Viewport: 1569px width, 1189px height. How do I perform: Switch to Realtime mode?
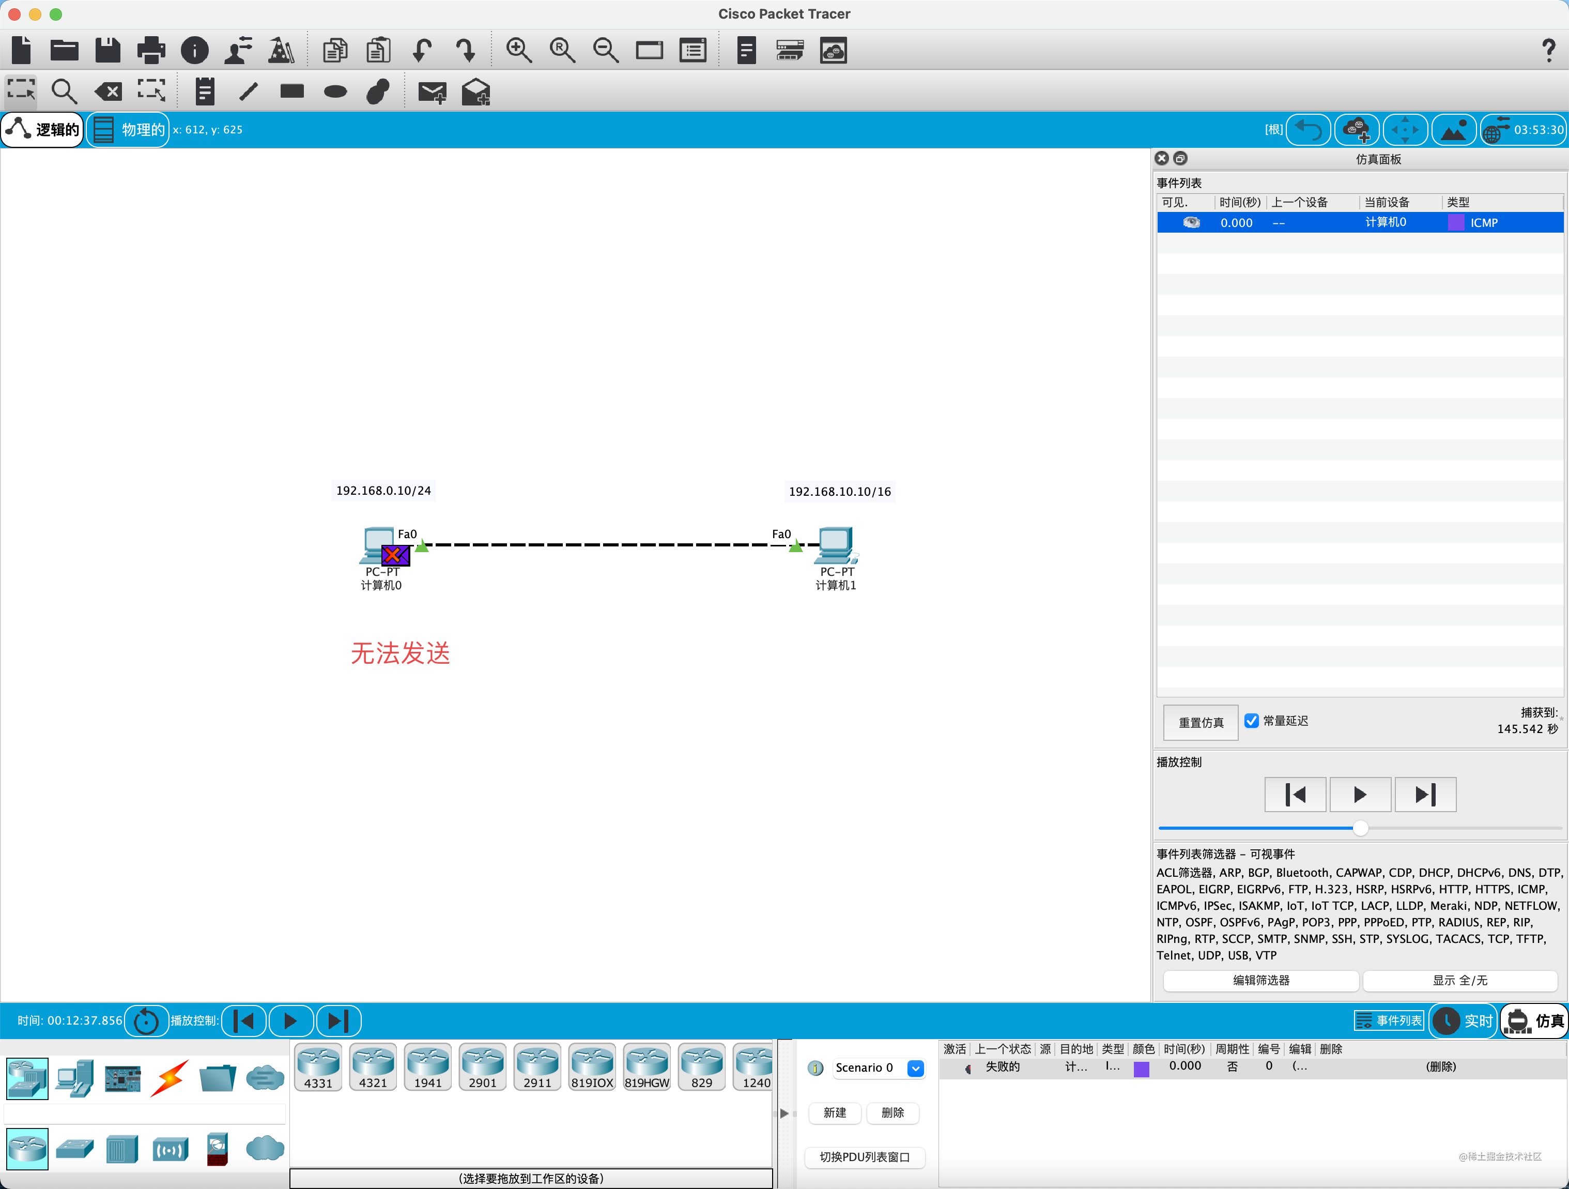click(1463, 1021)
